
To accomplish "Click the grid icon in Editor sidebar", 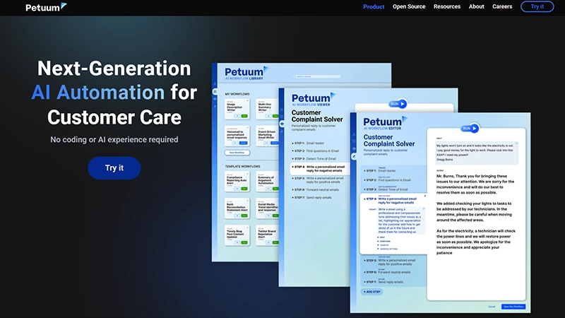I will coord(354,141).
